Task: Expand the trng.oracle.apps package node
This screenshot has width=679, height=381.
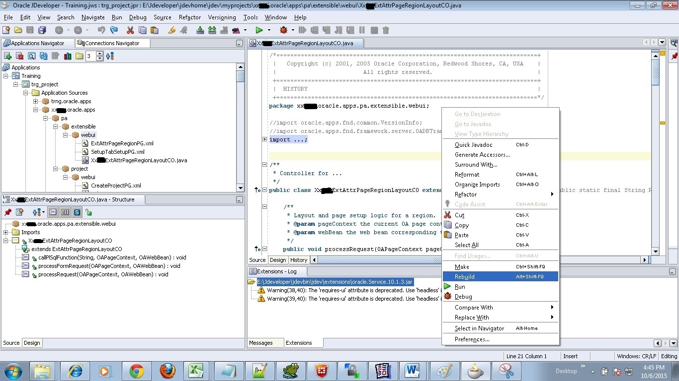Action: pos(36,101)
